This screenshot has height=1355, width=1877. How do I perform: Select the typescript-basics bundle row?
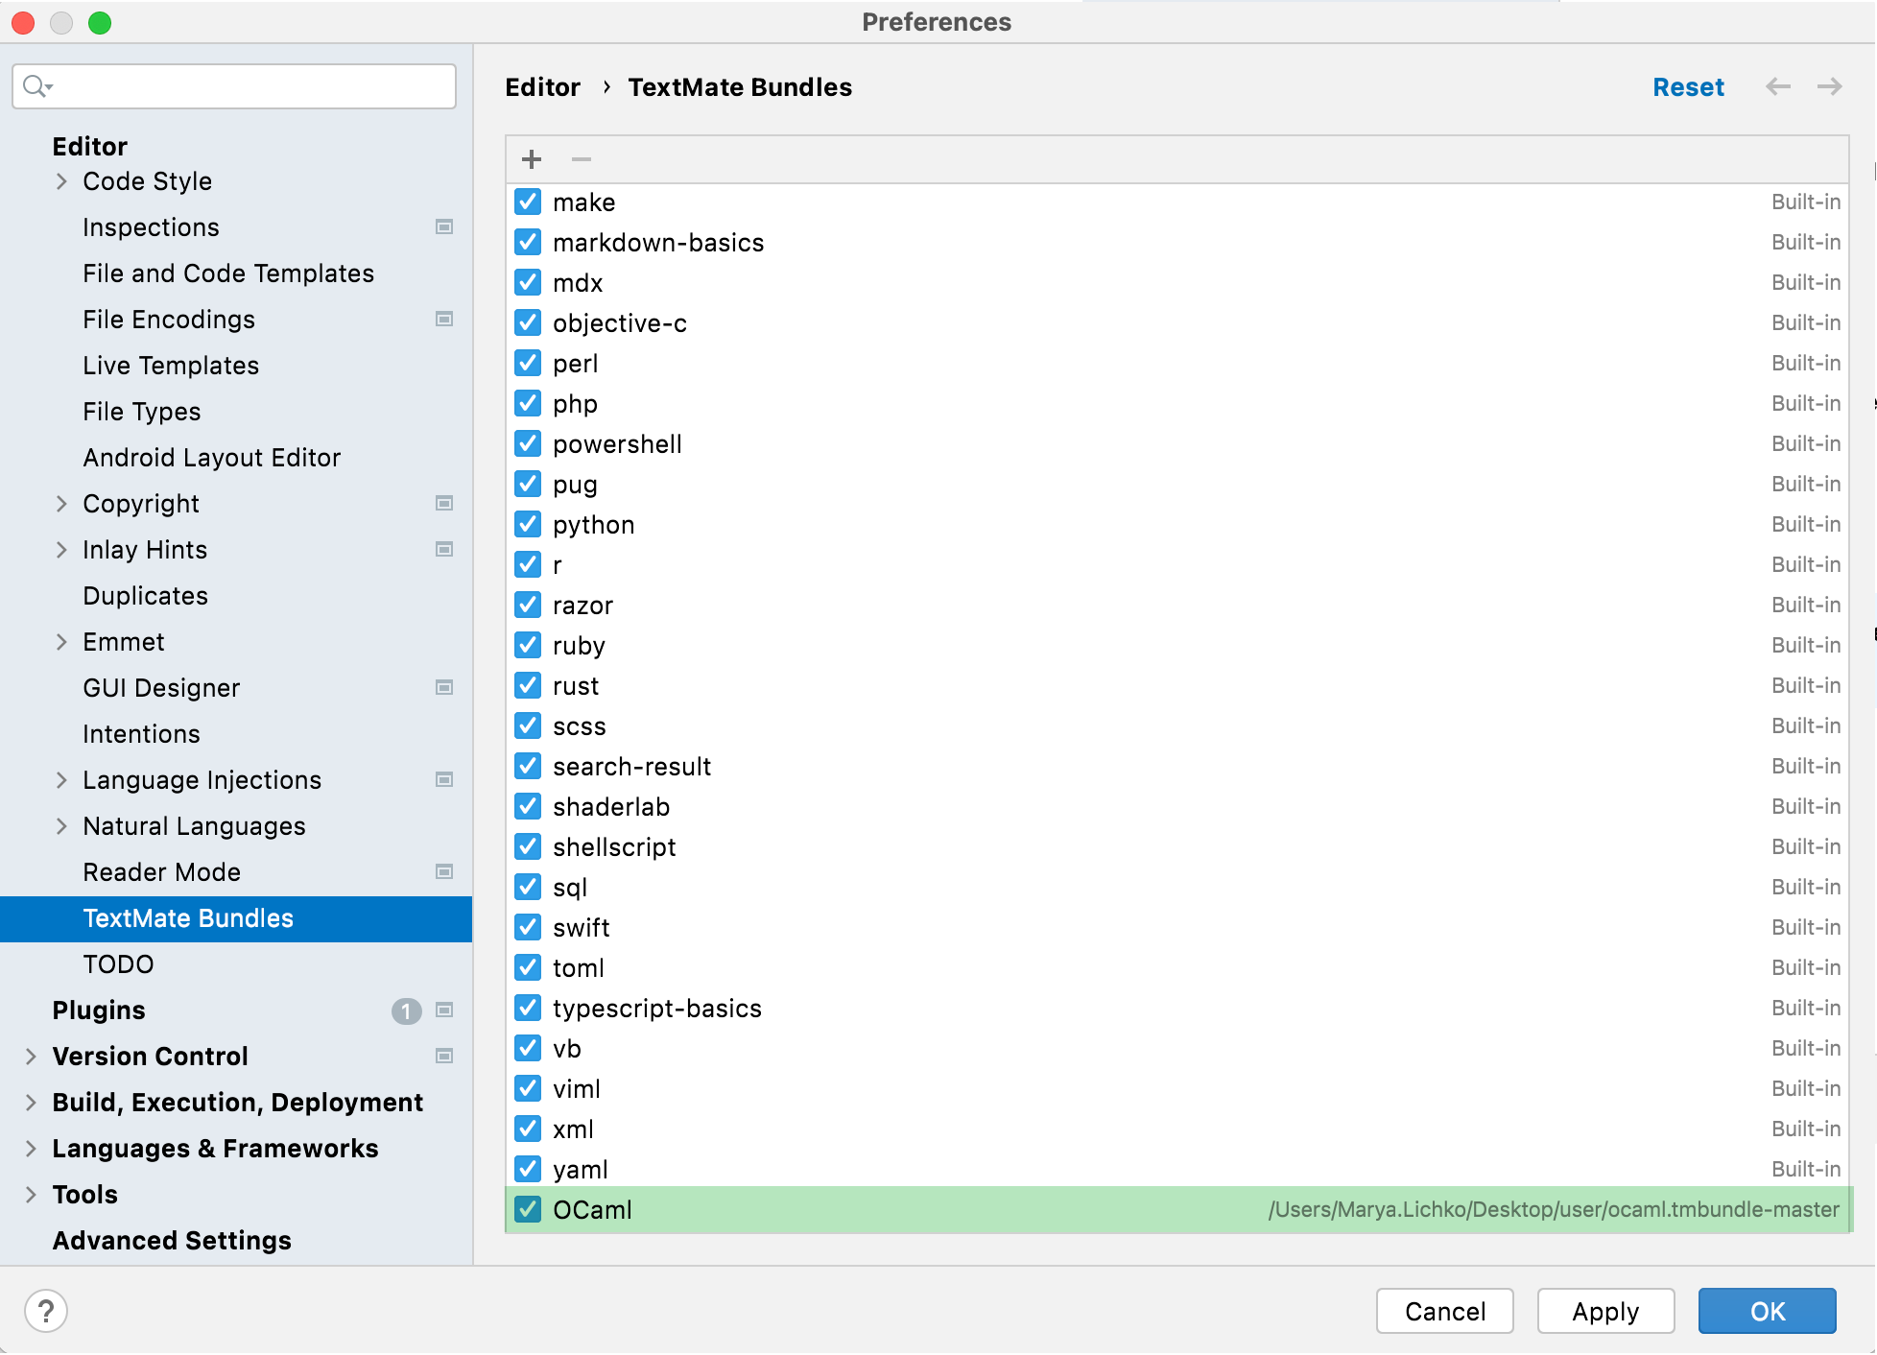tap(1177, 1009)
